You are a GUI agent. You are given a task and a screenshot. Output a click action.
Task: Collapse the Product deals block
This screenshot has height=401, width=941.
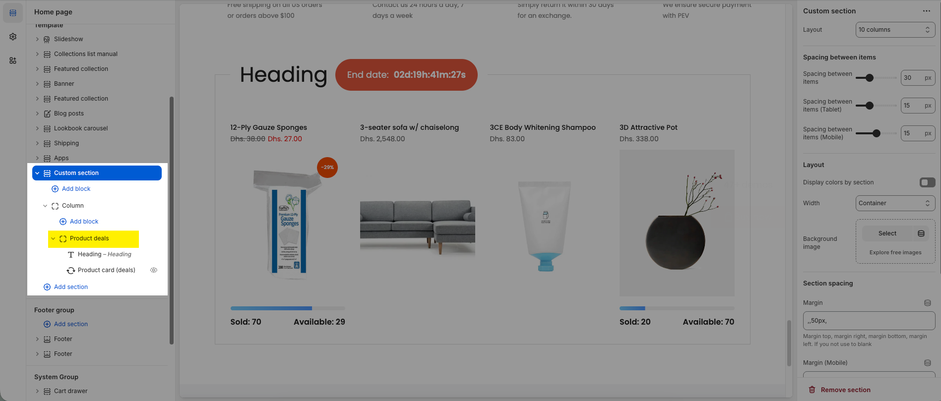click(53, 238)
